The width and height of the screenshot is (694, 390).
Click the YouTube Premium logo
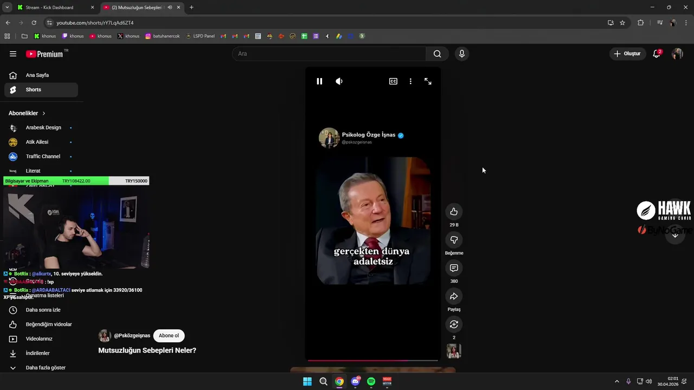pos(44,54)
